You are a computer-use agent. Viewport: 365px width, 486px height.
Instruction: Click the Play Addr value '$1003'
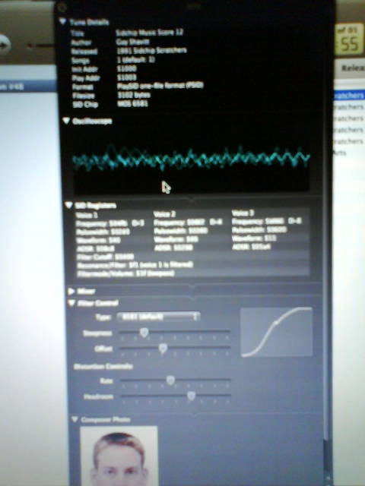[127, 77]
